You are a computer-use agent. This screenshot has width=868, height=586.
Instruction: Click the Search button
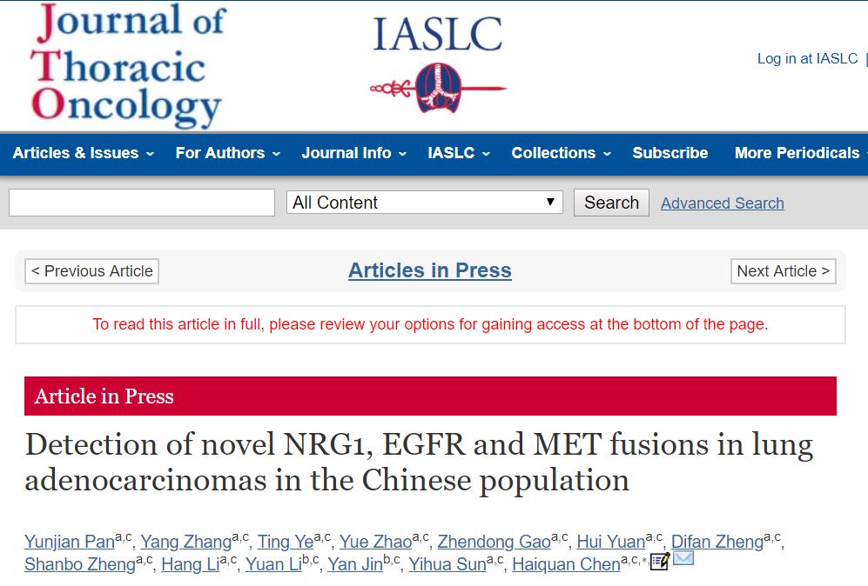pos(611,203)
